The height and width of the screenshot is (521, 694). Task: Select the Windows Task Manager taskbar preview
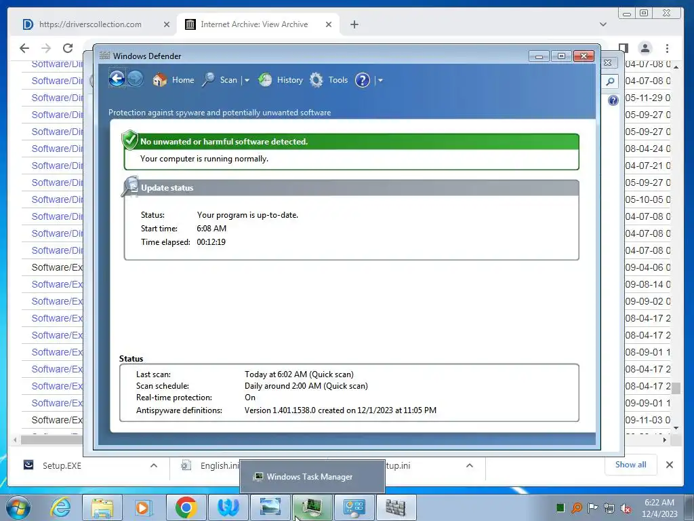click(312, 477)
